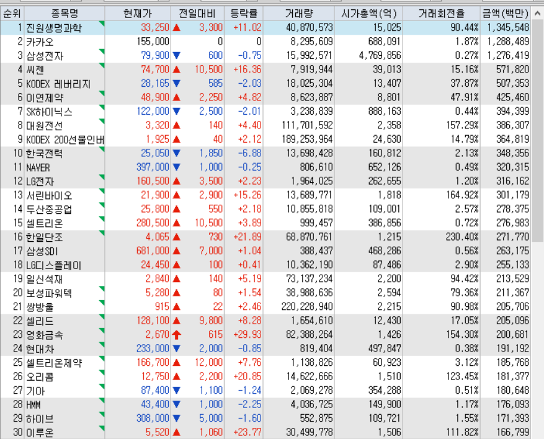Screen dimensions: 544x439
Task: Click 셀트리온 price 280,500
Action: (153, 223)
